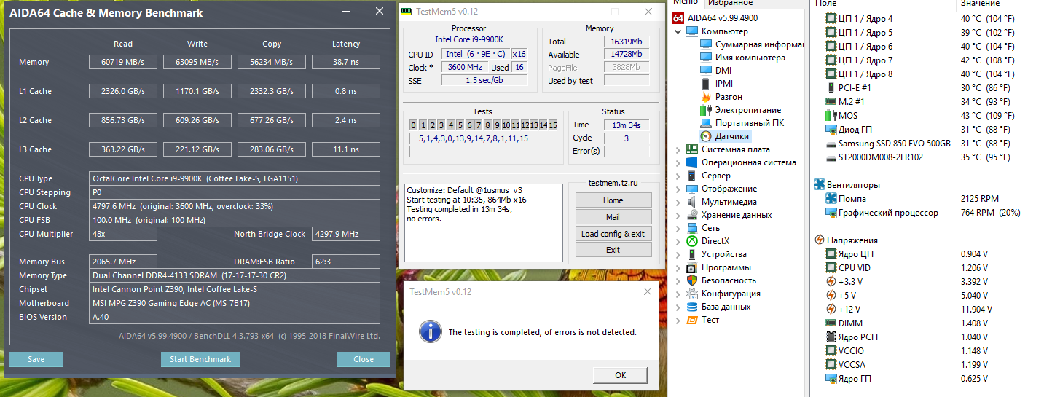Select the ЦП 1 / Ядро 4 sensor icon
The width and height of the screenshot is (1052, 397).
pyautogui.click(x=831, y=19)
